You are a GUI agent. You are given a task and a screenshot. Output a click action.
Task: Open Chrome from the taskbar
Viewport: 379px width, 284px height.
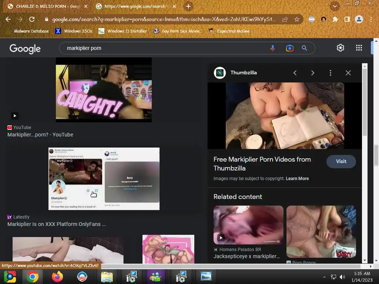[33, 277]
